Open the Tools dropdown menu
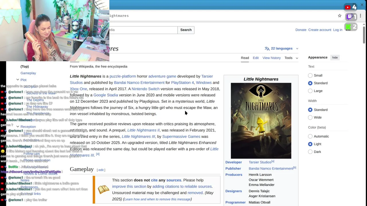The height and width of the screenshot is (206, 367). [291, 58]
